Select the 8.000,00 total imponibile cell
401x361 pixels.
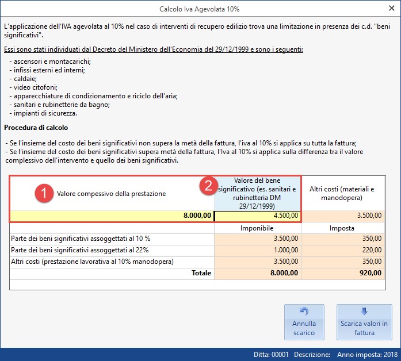click(258, 273)
